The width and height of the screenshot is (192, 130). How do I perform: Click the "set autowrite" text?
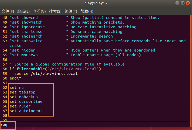click(x=26, y=41)
